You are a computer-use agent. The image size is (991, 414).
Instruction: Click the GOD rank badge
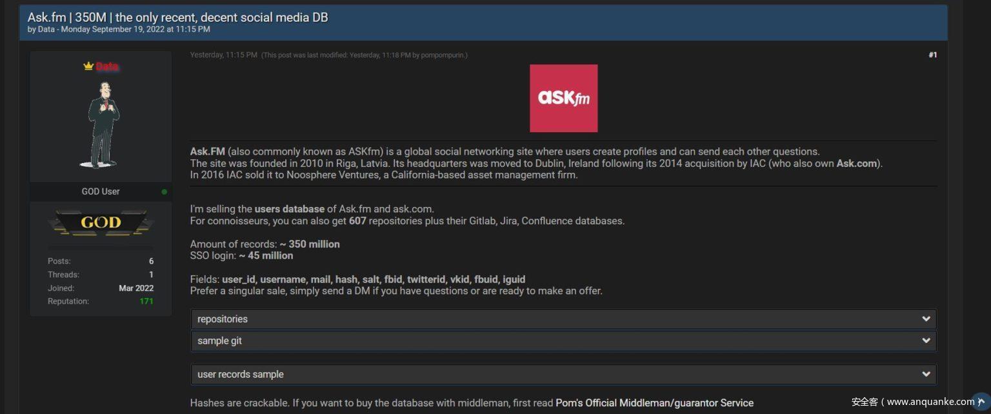[101, 223]
